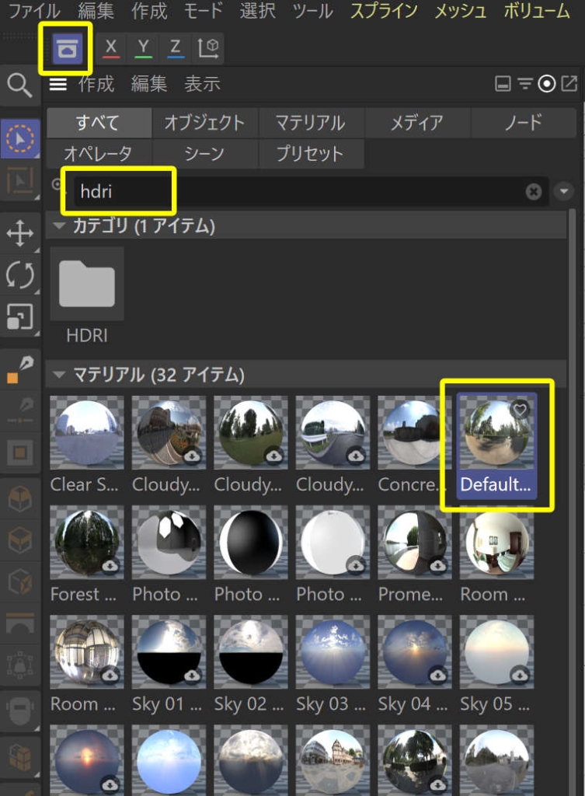Favorite the Default... material with heart icon
The width and height of the screenshot is (585, 796).
(520, 409)
